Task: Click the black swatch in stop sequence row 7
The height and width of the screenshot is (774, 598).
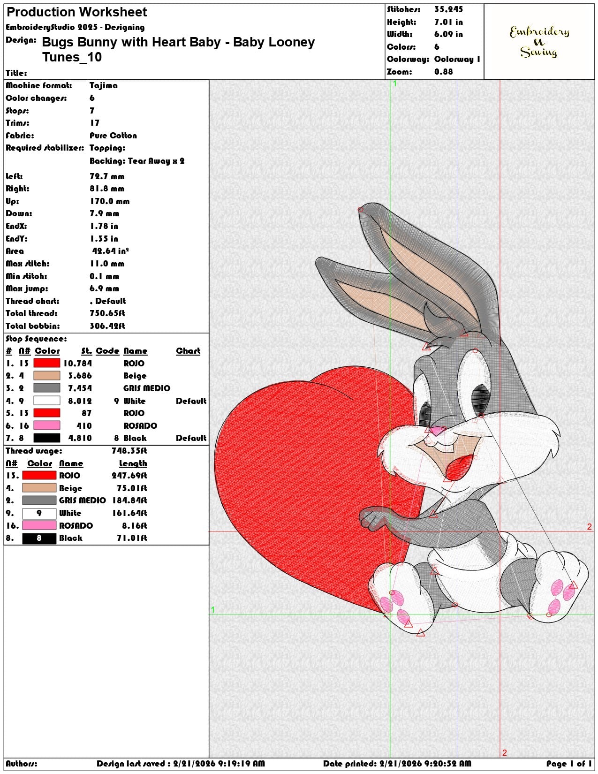Action: coord(47,438)
